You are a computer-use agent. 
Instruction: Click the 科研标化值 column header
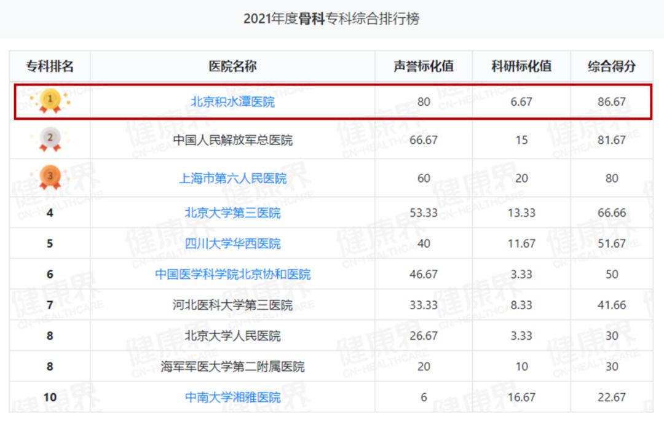521,66
